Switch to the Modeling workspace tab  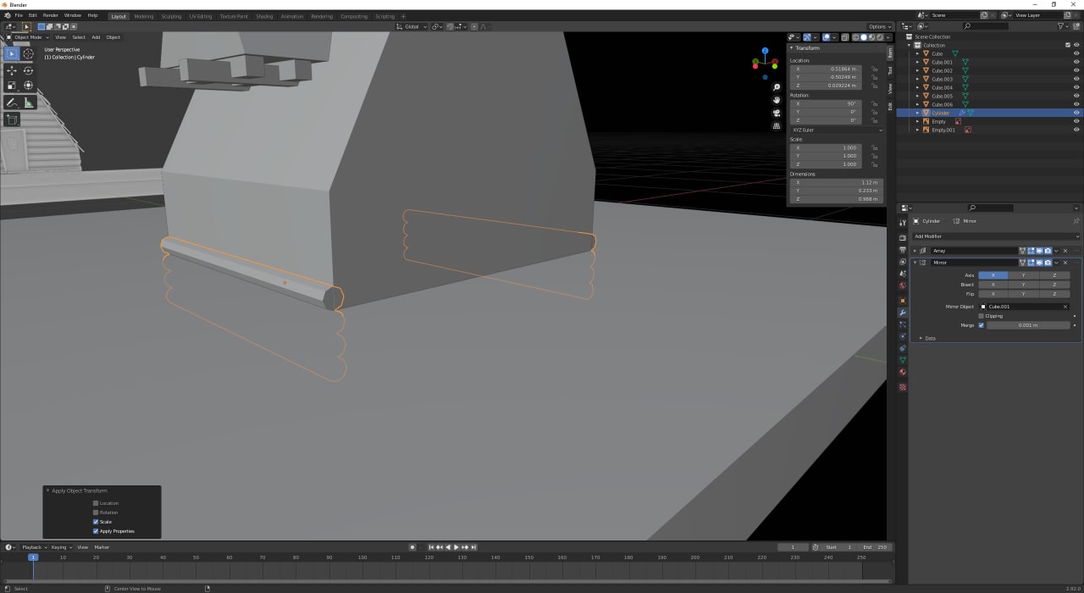(144, 16)
